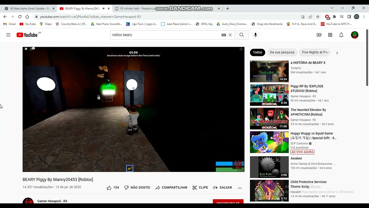Start voice search with microphone icon
The image size is (369, 208).
[255, 35]
